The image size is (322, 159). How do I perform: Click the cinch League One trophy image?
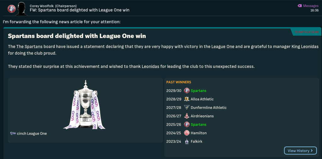85,105
